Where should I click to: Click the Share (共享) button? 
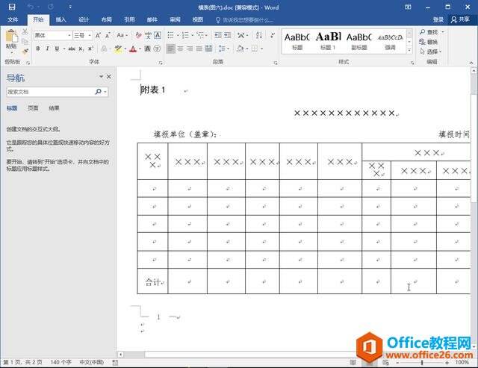coord(460,19)
